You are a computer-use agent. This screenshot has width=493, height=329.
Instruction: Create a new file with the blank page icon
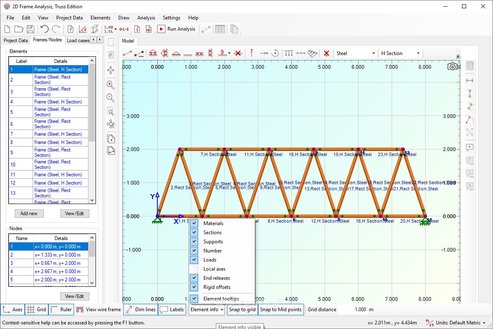click(x=7, y=29)
